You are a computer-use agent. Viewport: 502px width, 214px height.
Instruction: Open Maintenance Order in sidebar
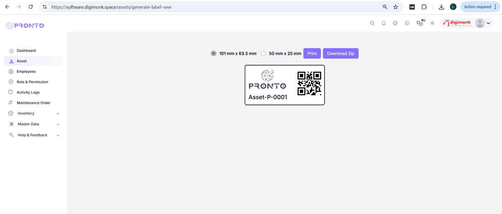(x=33, y=103)
